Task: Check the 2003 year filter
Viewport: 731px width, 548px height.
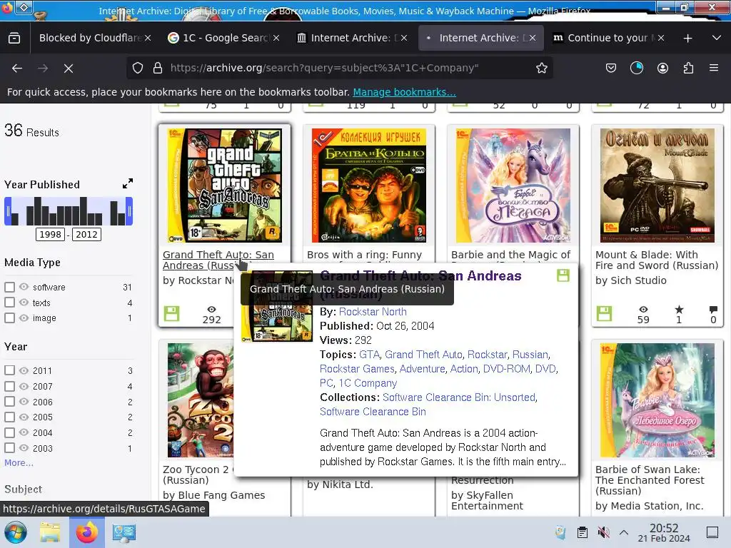Action: tap(10, 448)
